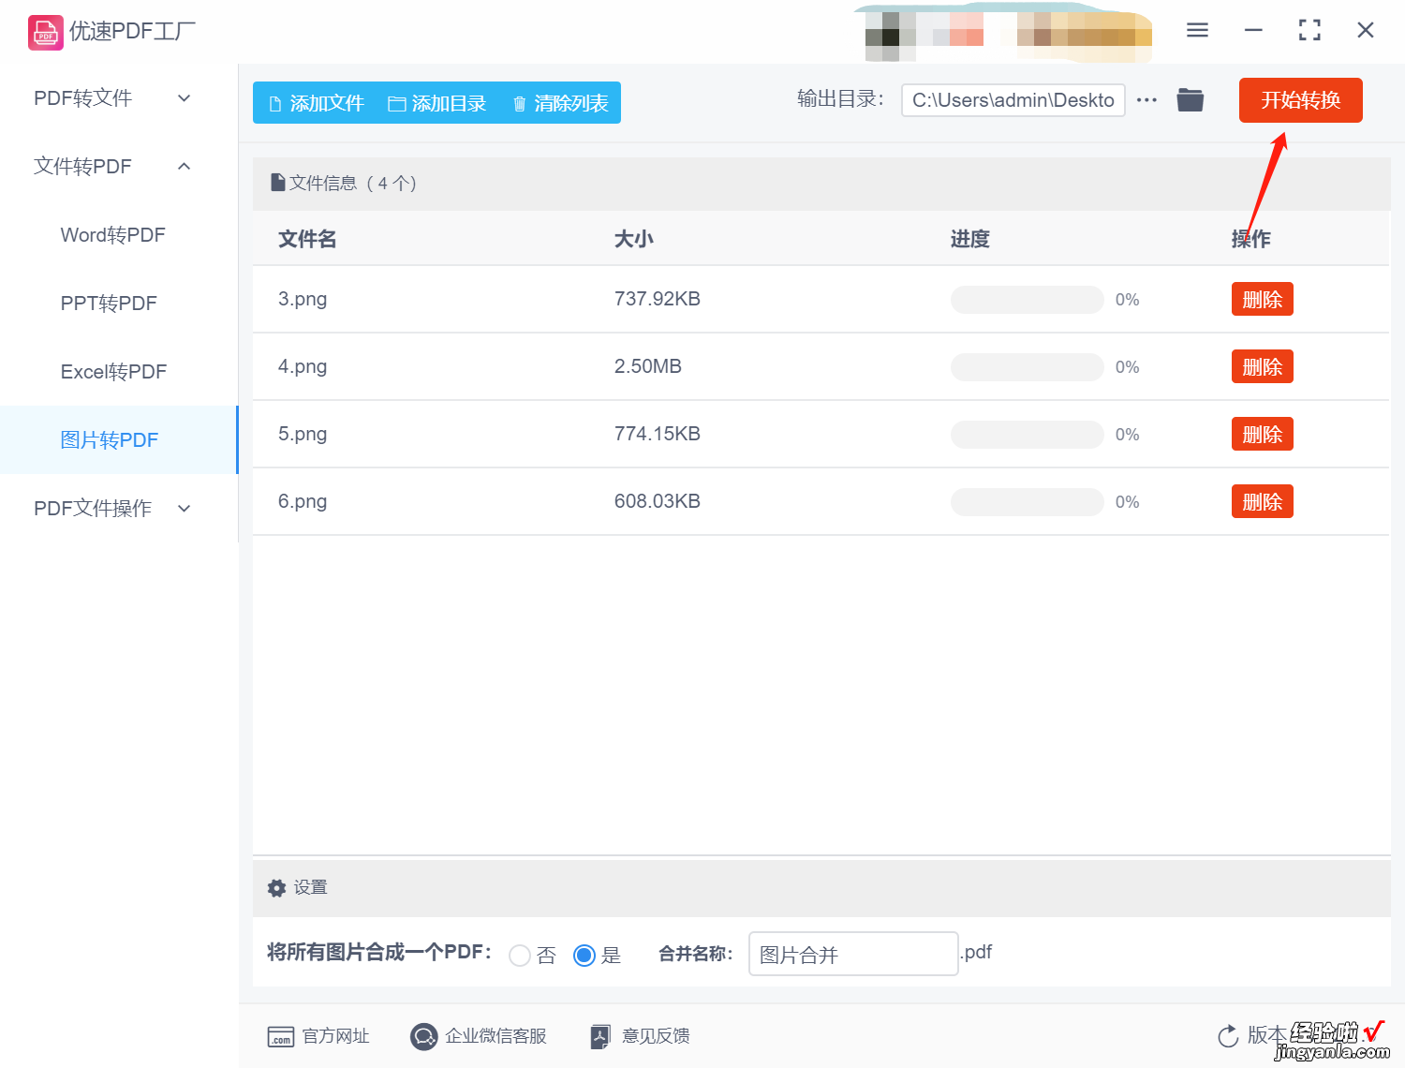1405x1068 pixels.
Task: Click the 774.15KB size cell
Action: coord(658,434)
